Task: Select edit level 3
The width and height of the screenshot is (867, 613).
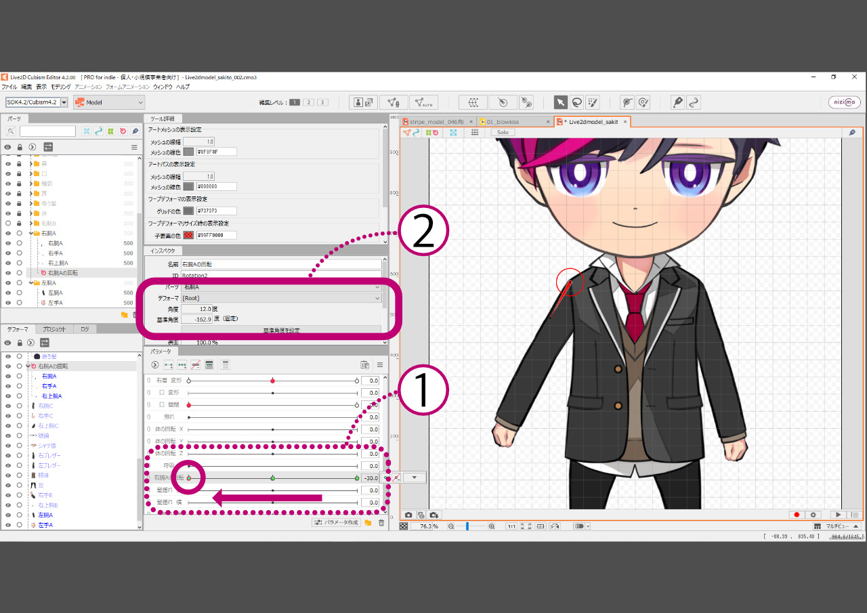Action: point(322,102)
